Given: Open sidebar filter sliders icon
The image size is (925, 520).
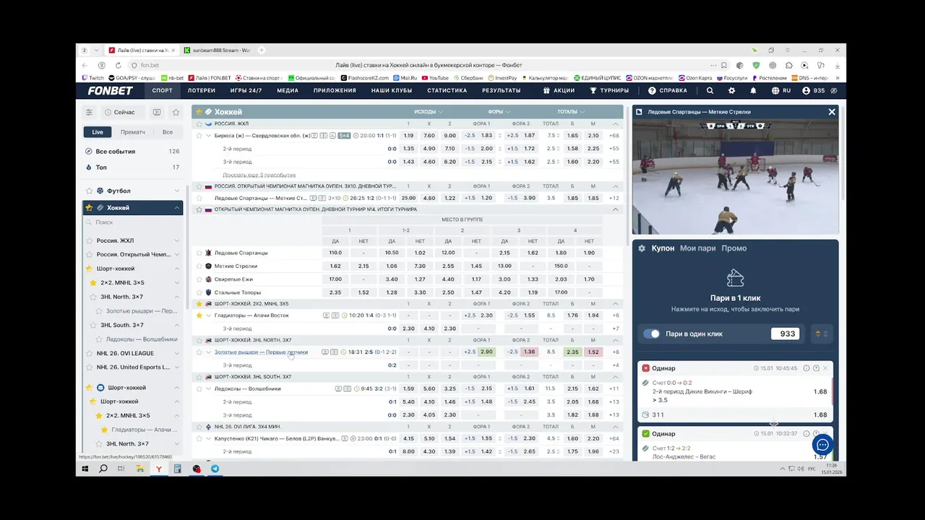Looking at the screenshot, I should coord(89,112).
